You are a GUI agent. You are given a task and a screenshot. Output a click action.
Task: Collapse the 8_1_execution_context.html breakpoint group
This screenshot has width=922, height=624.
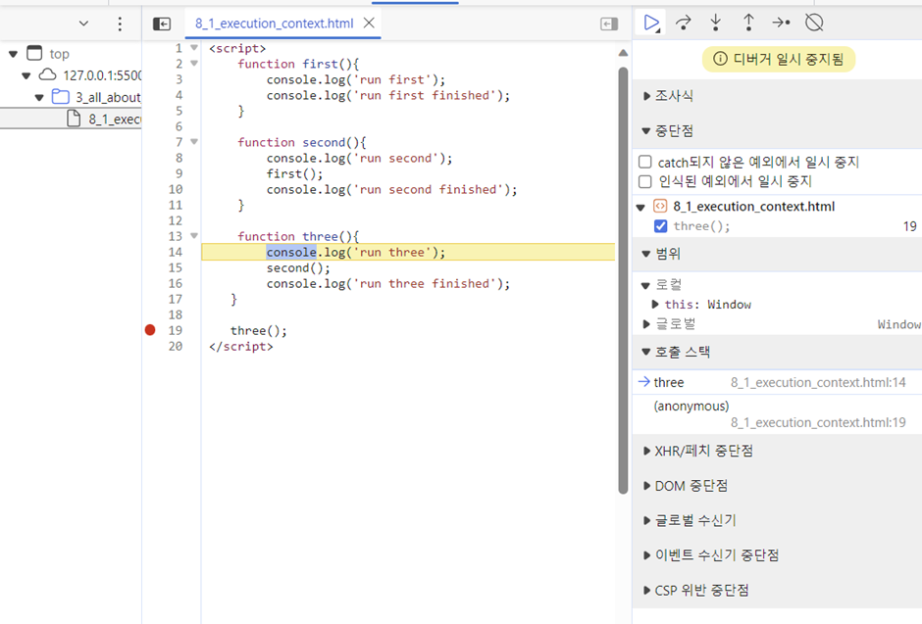640,207
